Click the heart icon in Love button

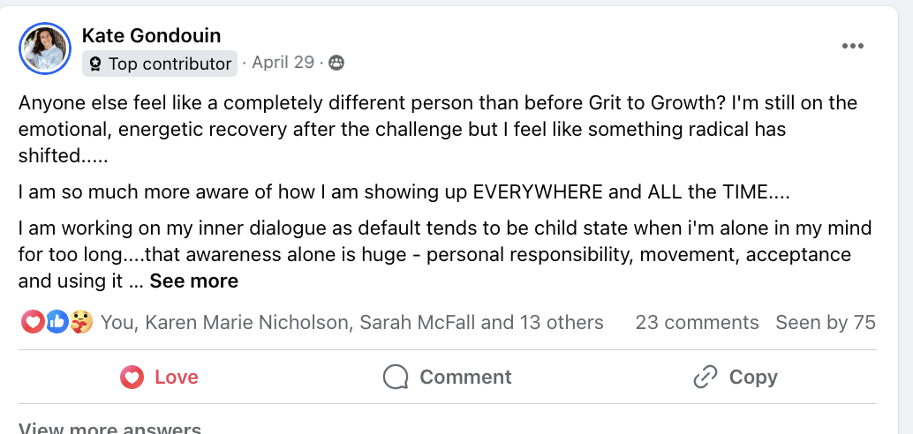(132, 378)
